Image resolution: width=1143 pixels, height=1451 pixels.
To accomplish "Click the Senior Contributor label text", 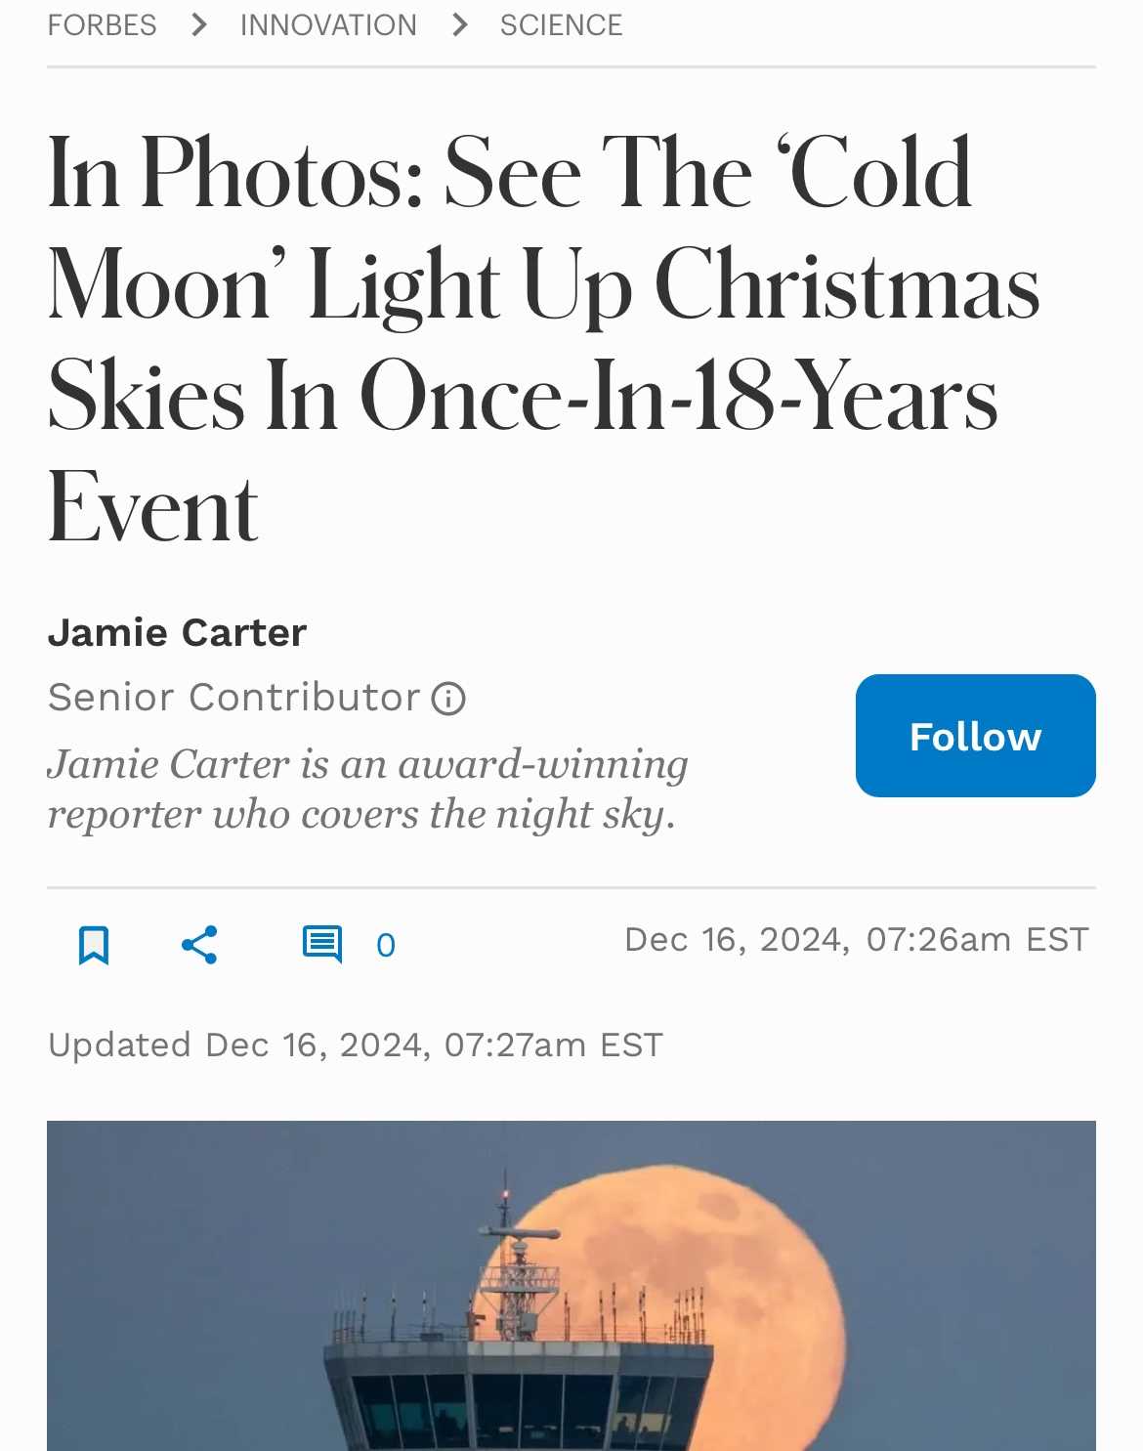I will click(233, 698).
